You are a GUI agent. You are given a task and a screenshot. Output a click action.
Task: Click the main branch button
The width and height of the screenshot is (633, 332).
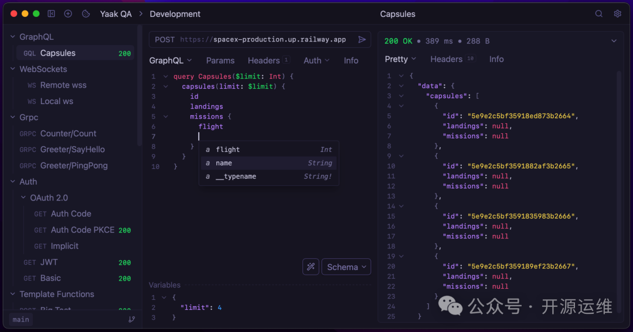coord(21,319)
